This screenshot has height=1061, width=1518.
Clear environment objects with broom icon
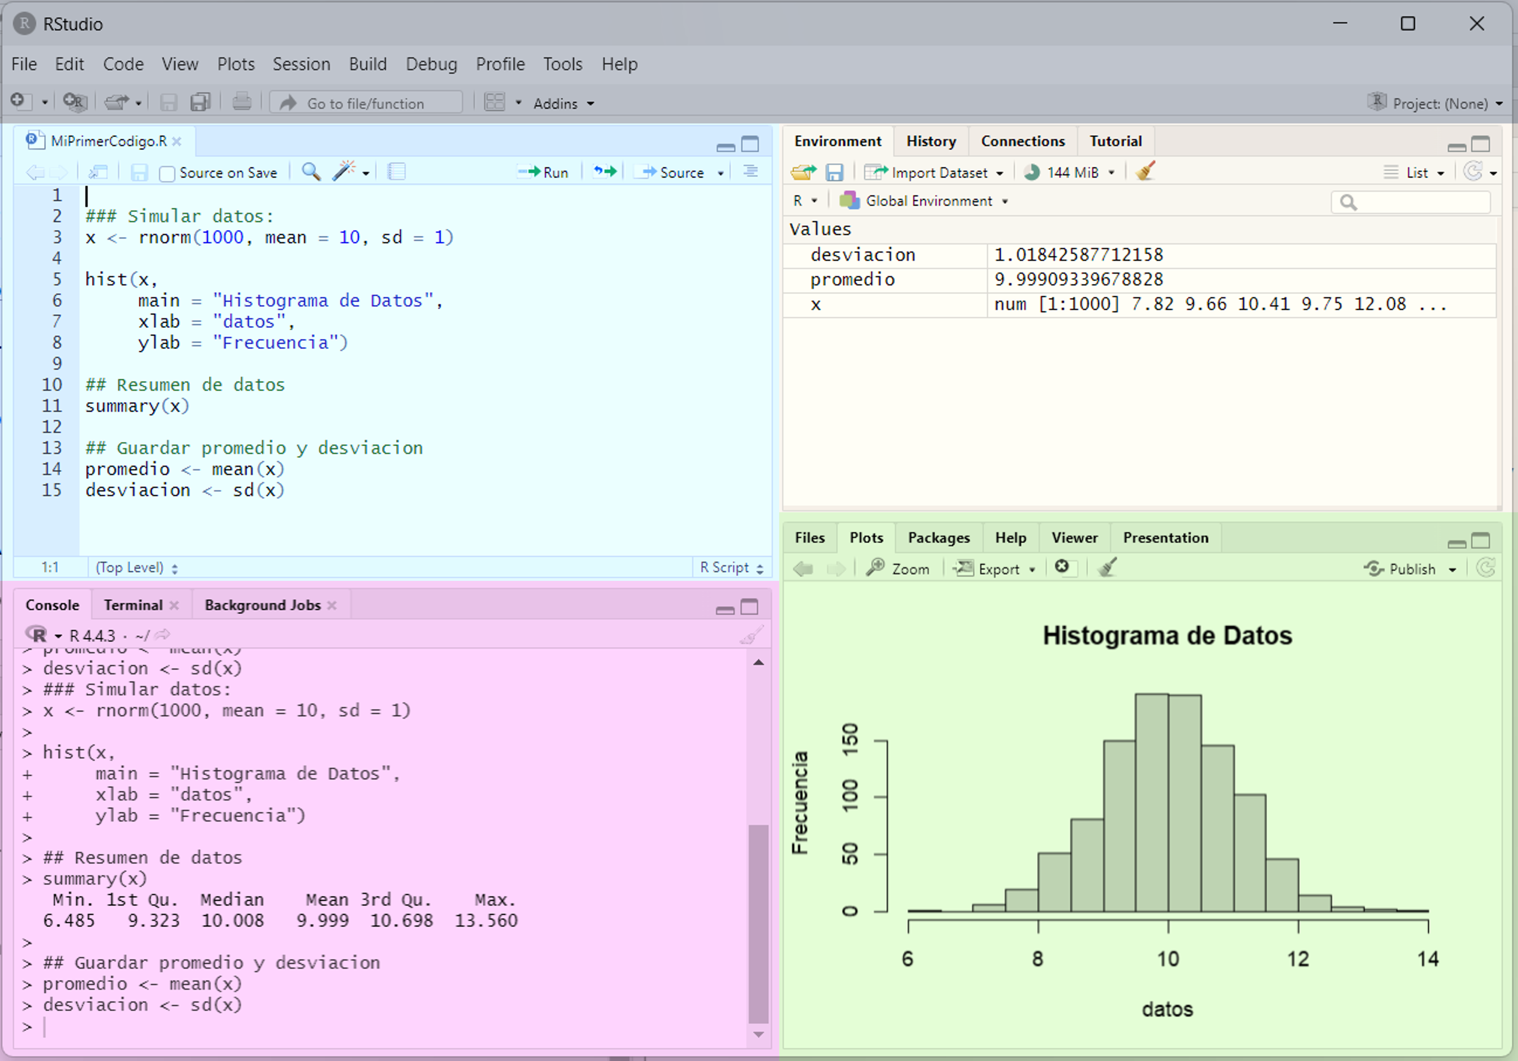click(x=1145, y=172)
